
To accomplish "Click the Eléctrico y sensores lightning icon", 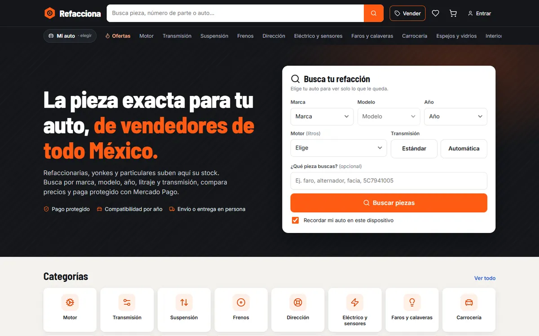I will 355,302.
